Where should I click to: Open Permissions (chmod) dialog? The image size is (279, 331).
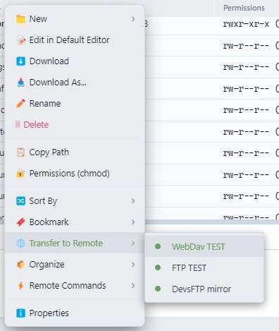click(x=75, y=174)
